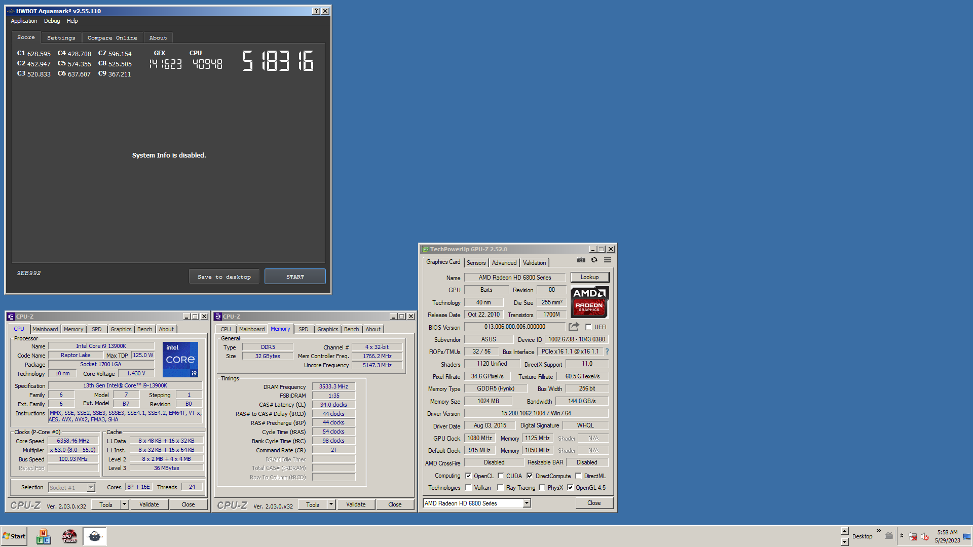This screenshot has height=547, width=973.
Task: Click the Desktop toolbar chevron in taskbar
Action: tap(879, 531)
